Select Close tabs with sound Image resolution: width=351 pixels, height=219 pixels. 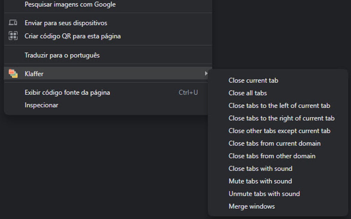click(x=260, y=169)
